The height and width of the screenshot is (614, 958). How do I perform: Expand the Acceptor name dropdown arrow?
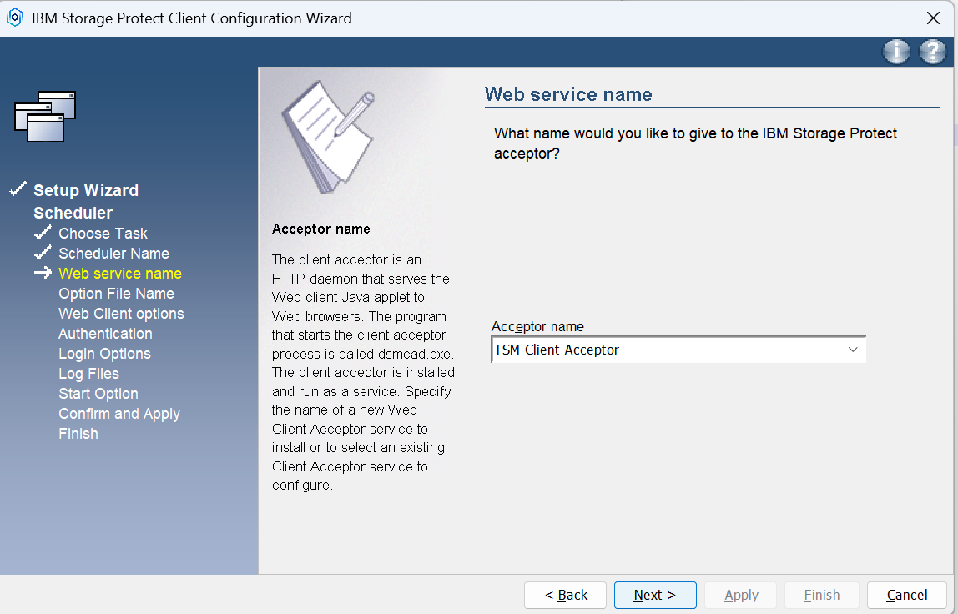[852, 350]
